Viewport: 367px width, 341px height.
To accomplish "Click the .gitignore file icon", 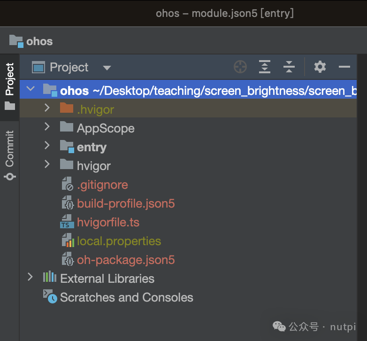I will 67,184.
